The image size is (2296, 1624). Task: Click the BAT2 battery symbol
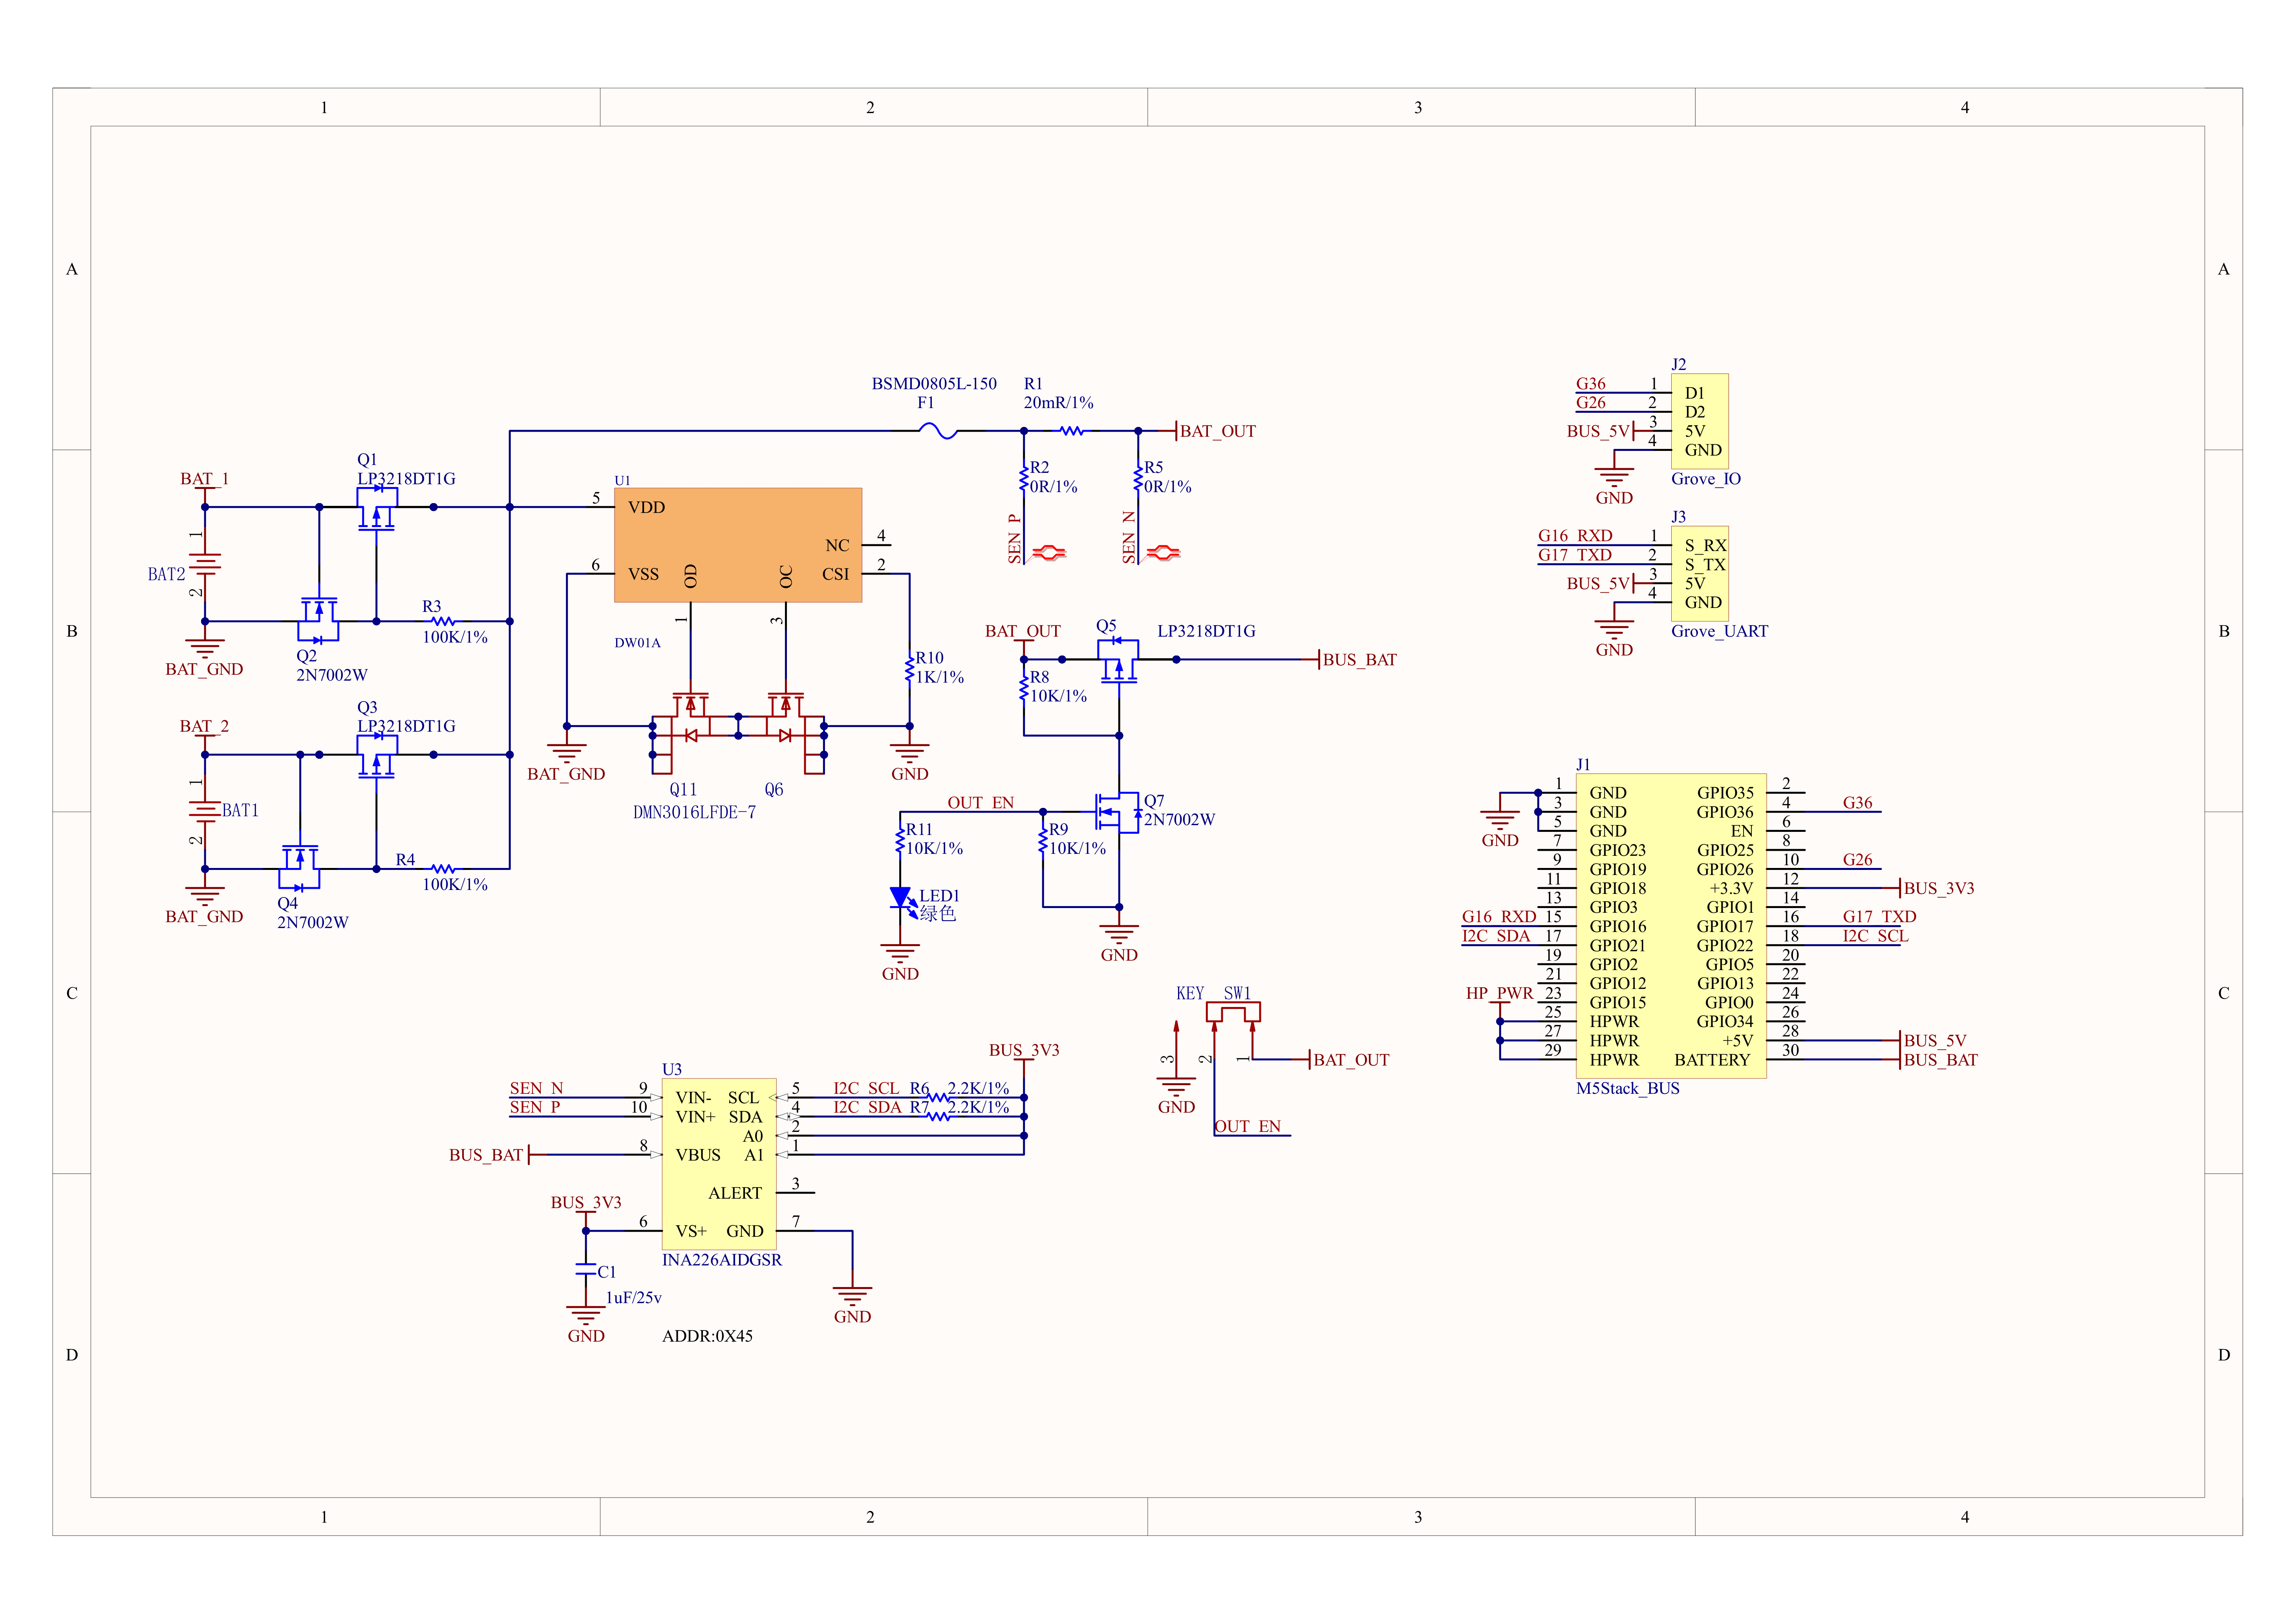tap(205, 565)
